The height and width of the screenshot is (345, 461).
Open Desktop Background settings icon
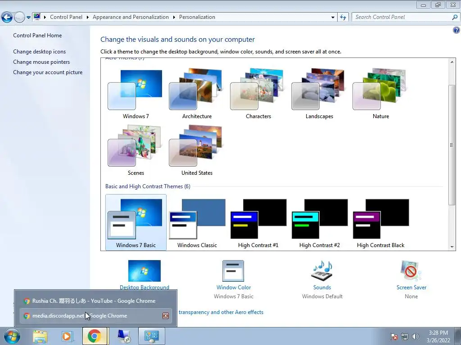(145, 271)
